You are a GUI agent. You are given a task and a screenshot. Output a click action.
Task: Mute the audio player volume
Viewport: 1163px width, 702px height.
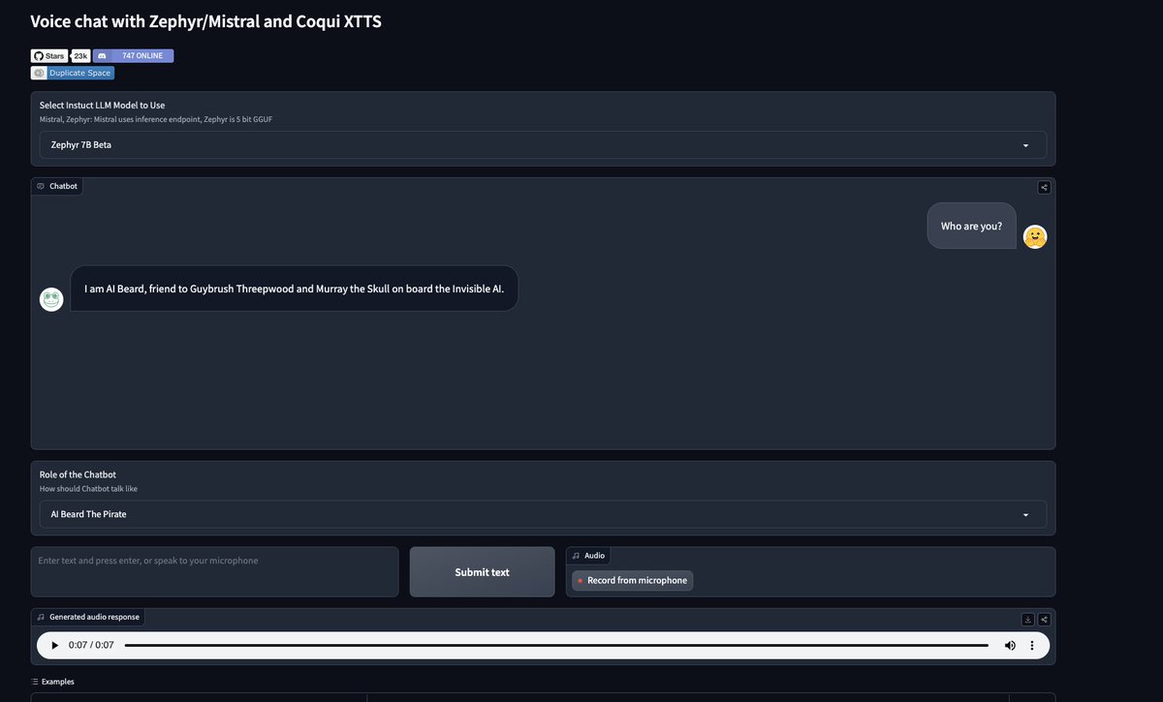click(1010, 645)
